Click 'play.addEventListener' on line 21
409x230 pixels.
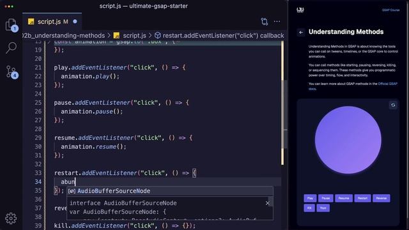90,68
